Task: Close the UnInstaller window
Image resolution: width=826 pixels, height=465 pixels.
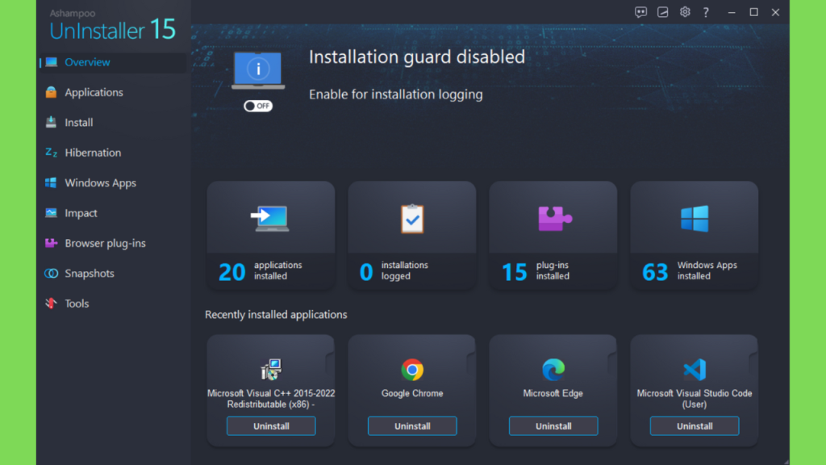Action: point(775,12)
